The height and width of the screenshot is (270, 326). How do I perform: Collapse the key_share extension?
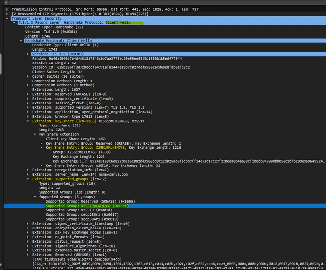point(28,121)
